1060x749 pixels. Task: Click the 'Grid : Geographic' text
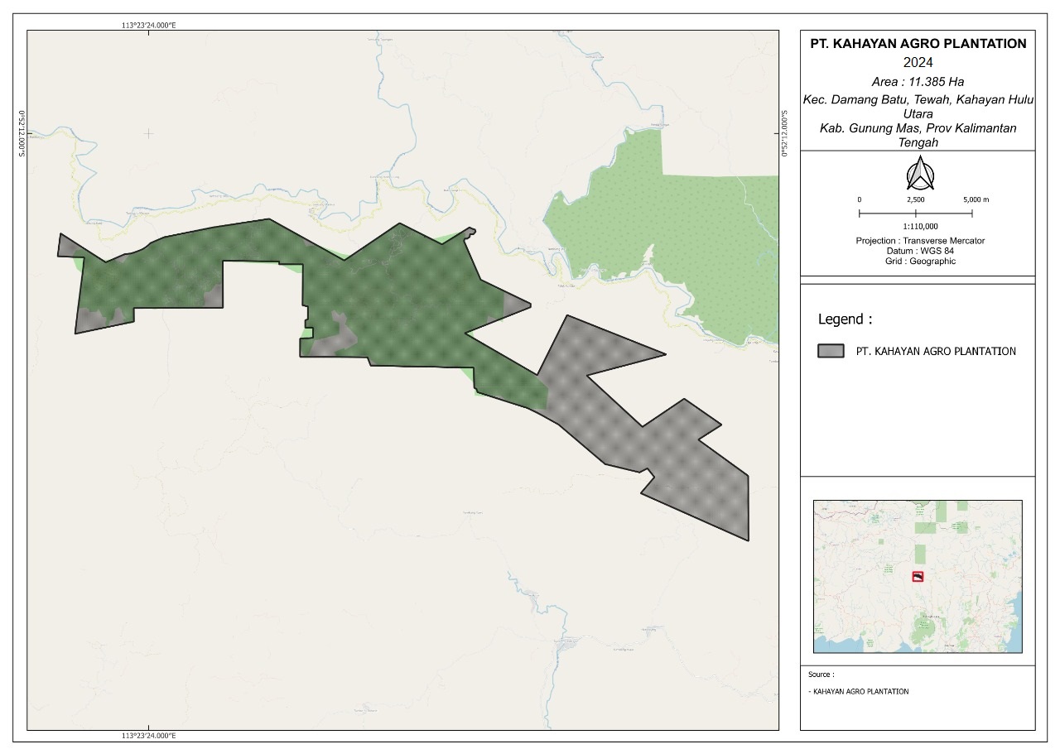(920, 261)
